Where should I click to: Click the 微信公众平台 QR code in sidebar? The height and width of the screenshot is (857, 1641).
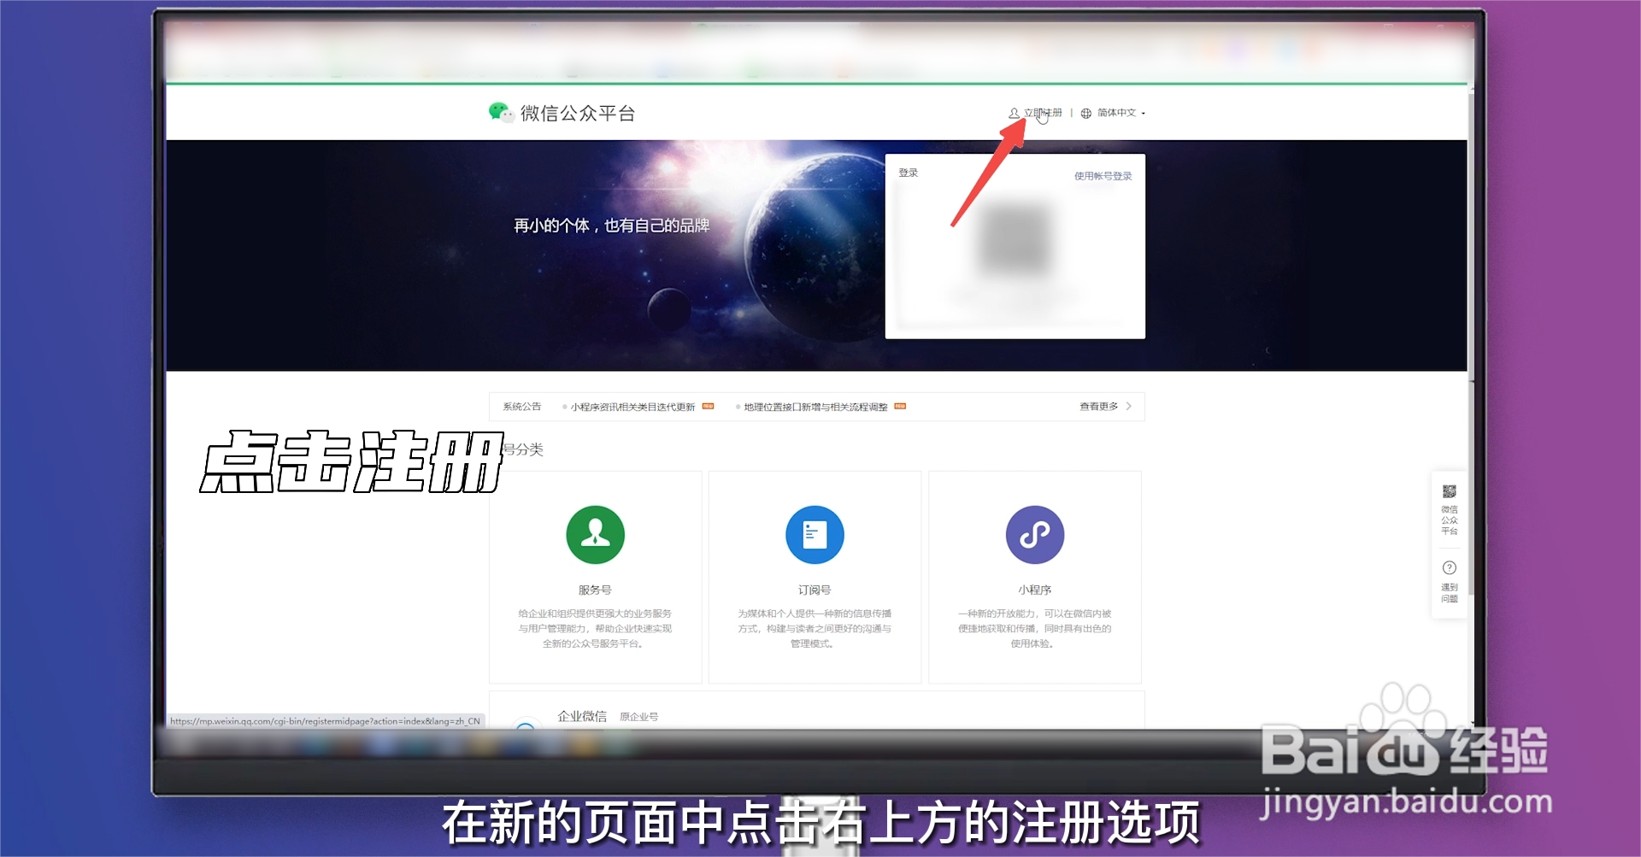[x=1449, y=491]
